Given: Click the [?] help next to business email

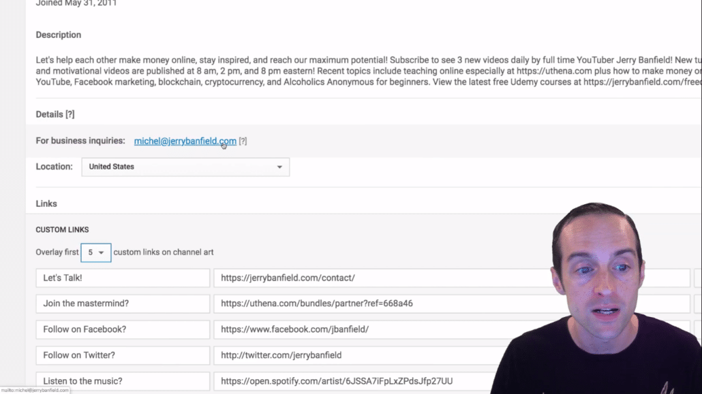Looking at the screenshot, I should [x=243, y=142].
